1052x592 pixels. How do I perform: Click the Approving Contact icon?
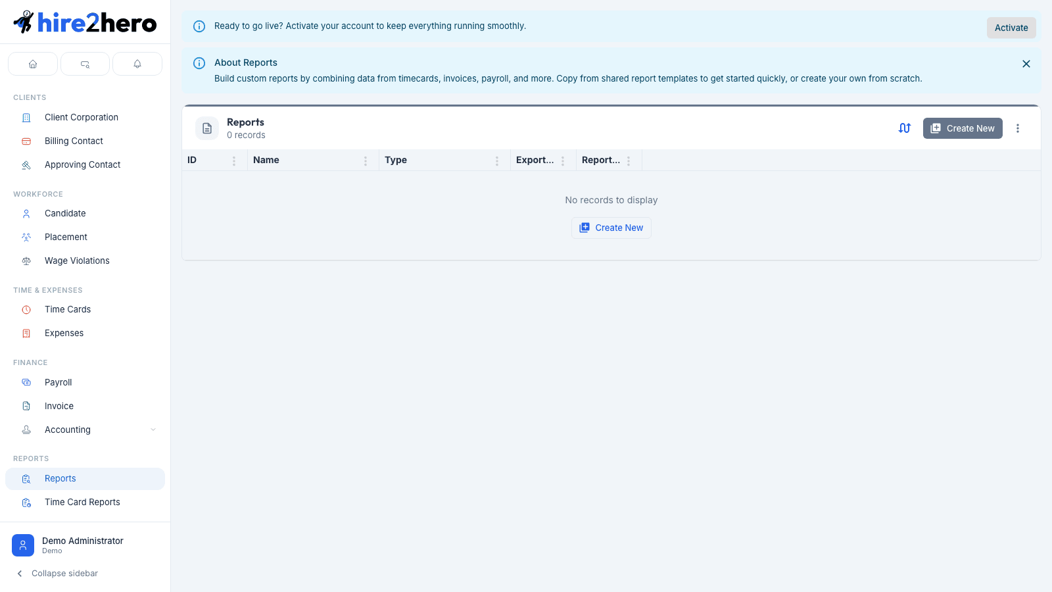tap(26, 165)
